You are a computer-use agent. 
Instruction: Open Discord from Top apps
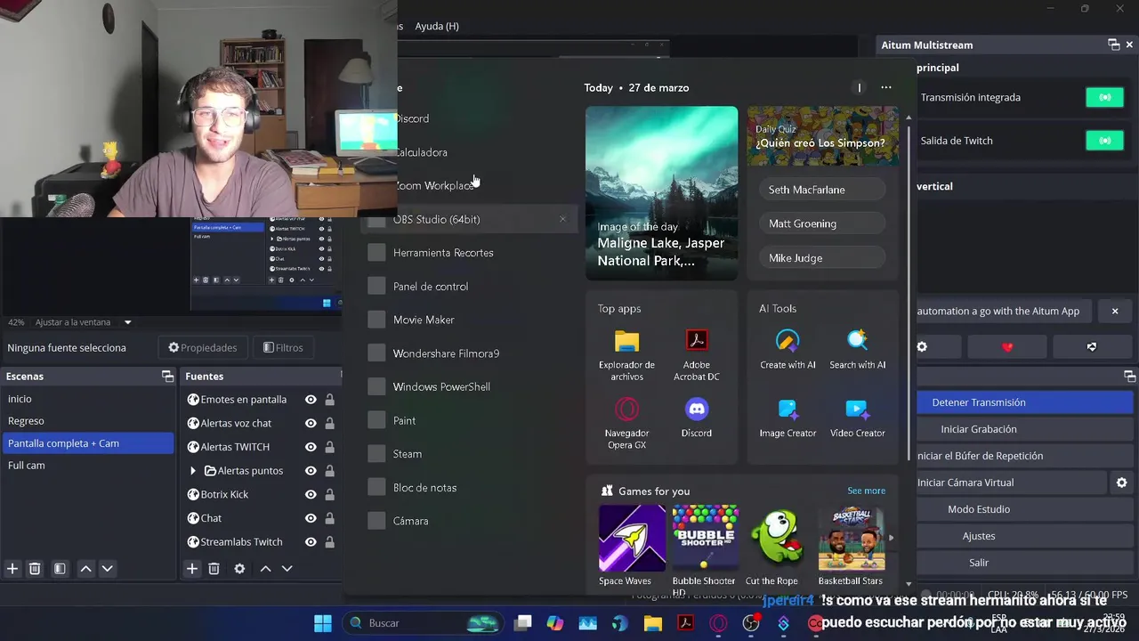click(697, 418)
